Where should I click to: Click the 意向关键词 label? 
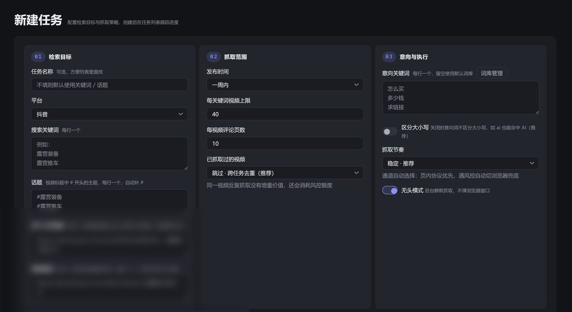(x=396, y=73)
